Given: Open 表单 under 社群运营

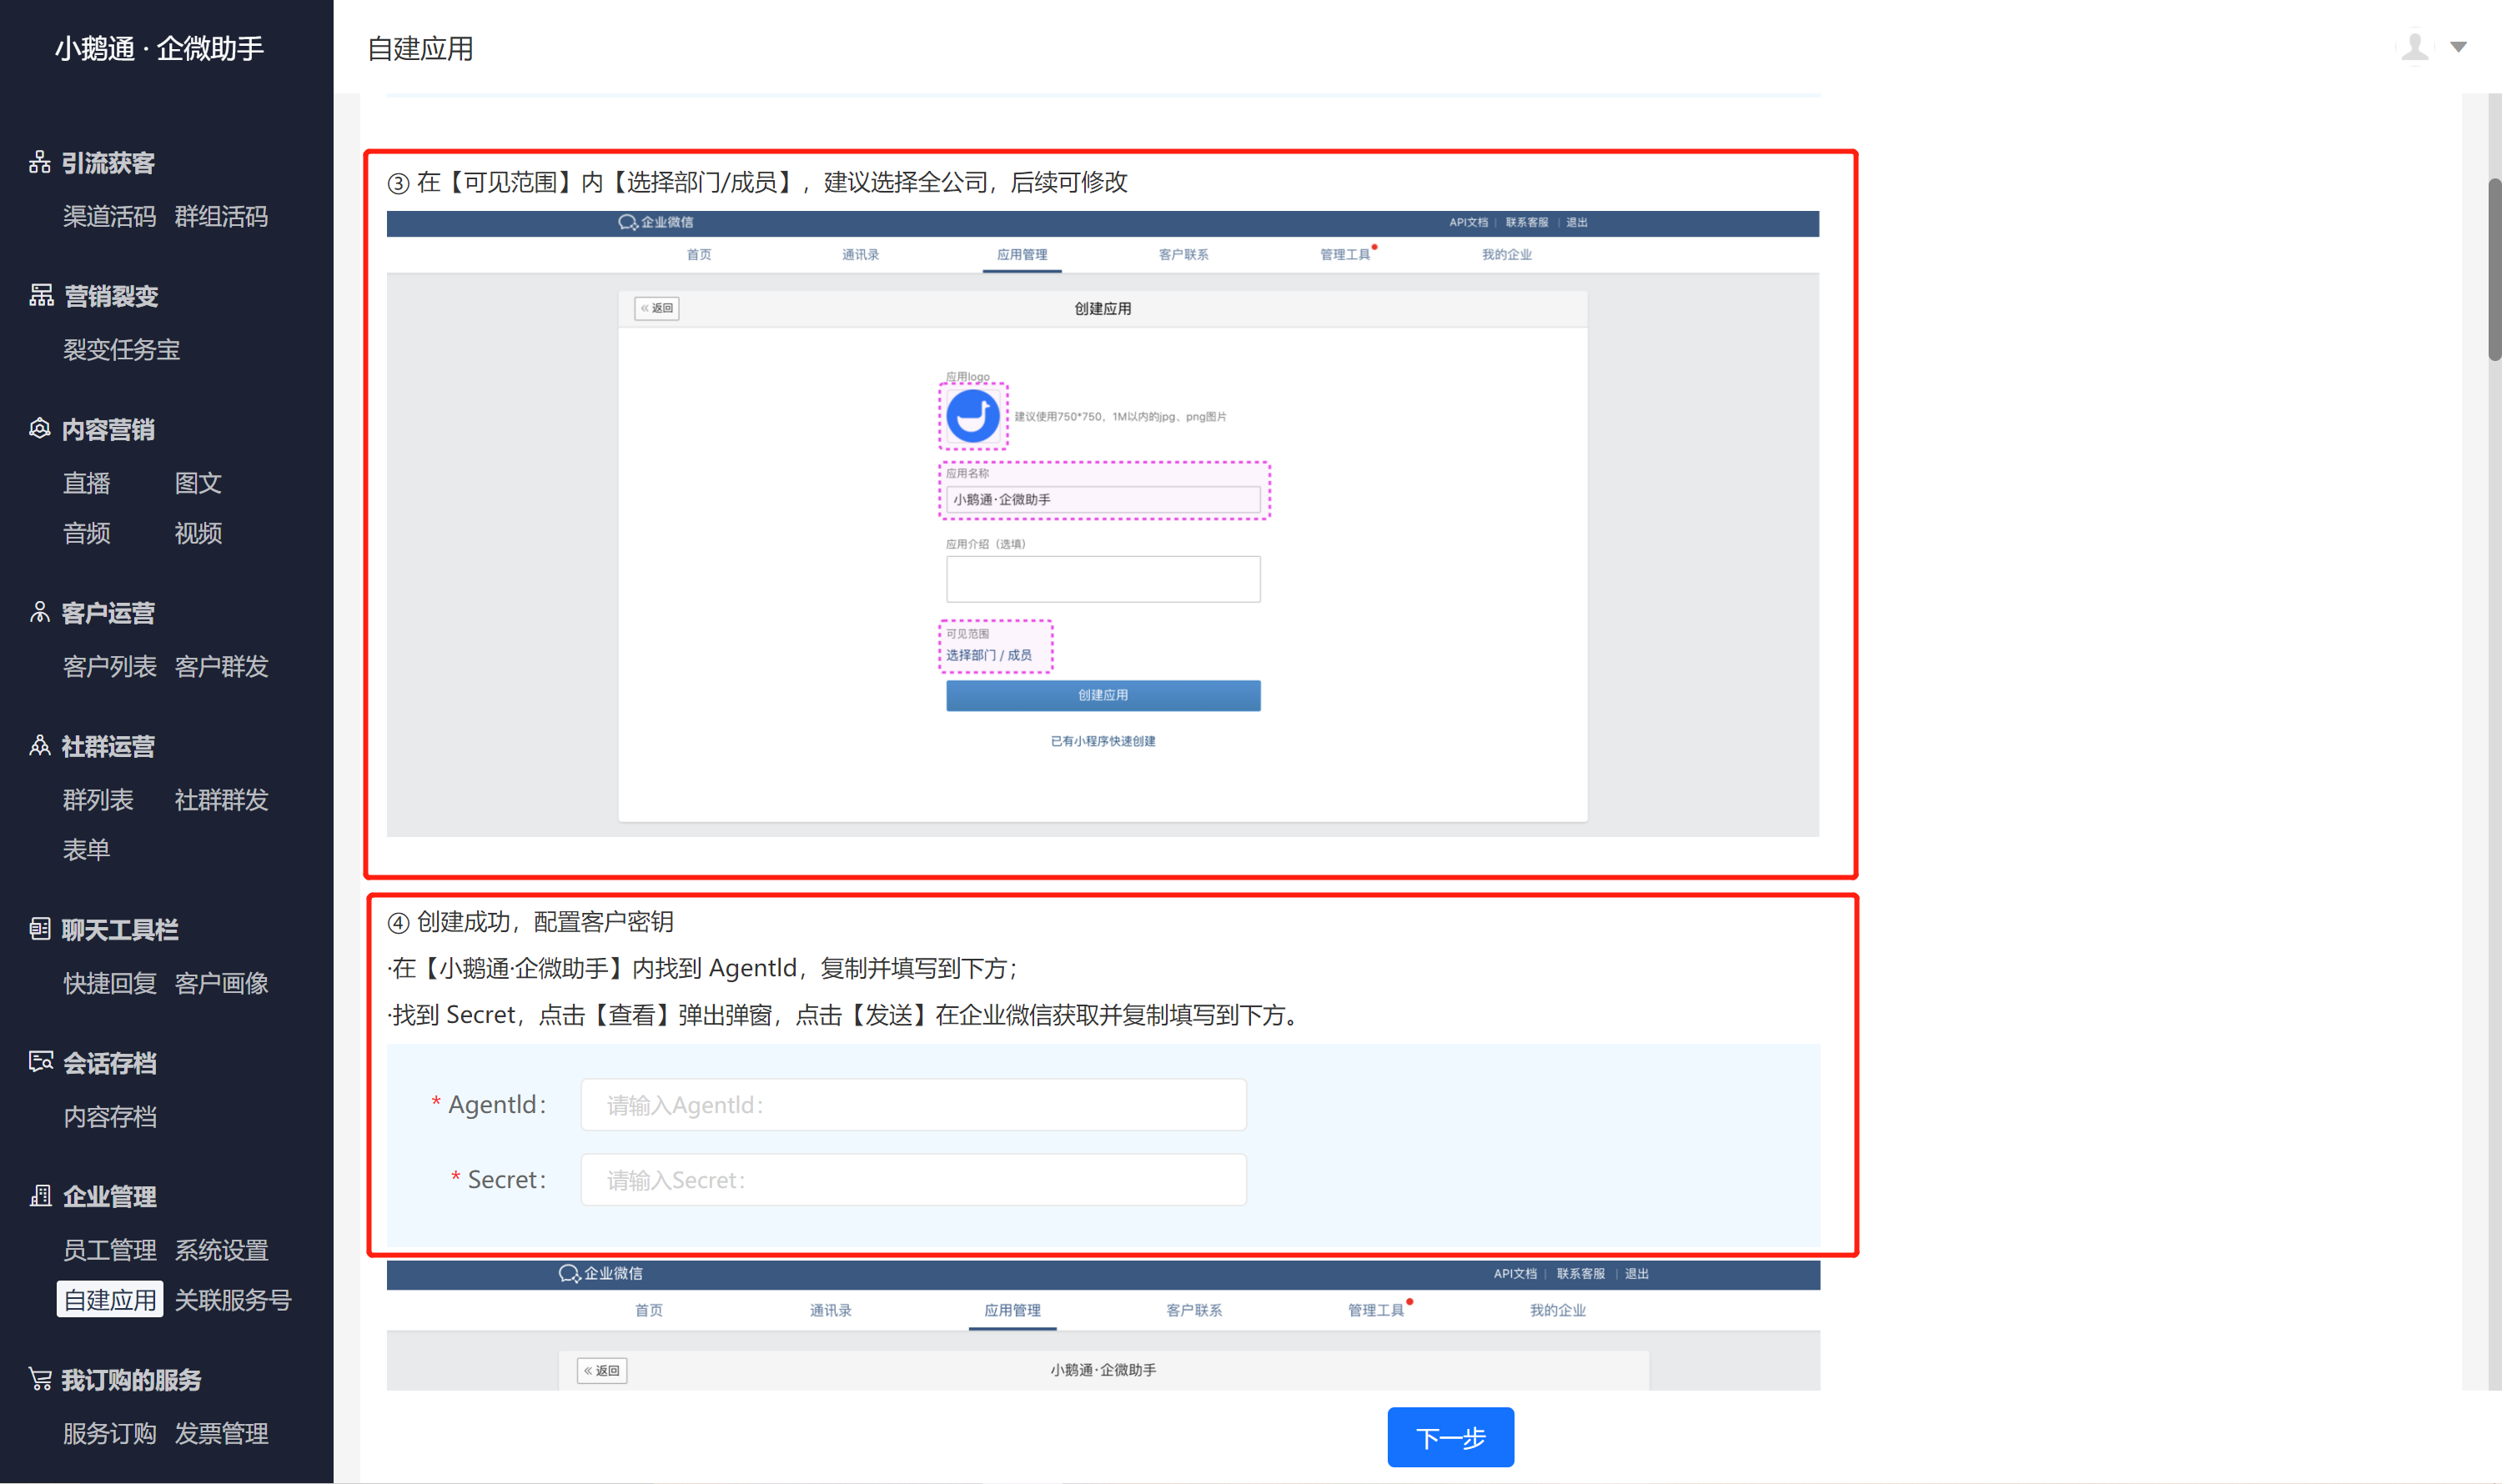Looking at the screenshot, I should (87, 850).
